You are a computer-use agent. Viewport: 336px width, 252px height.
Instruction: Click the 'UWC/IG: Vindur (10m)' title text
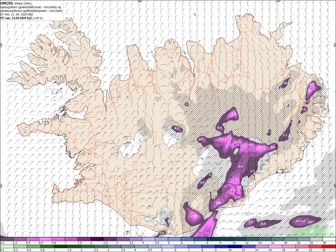coord(16,3)
